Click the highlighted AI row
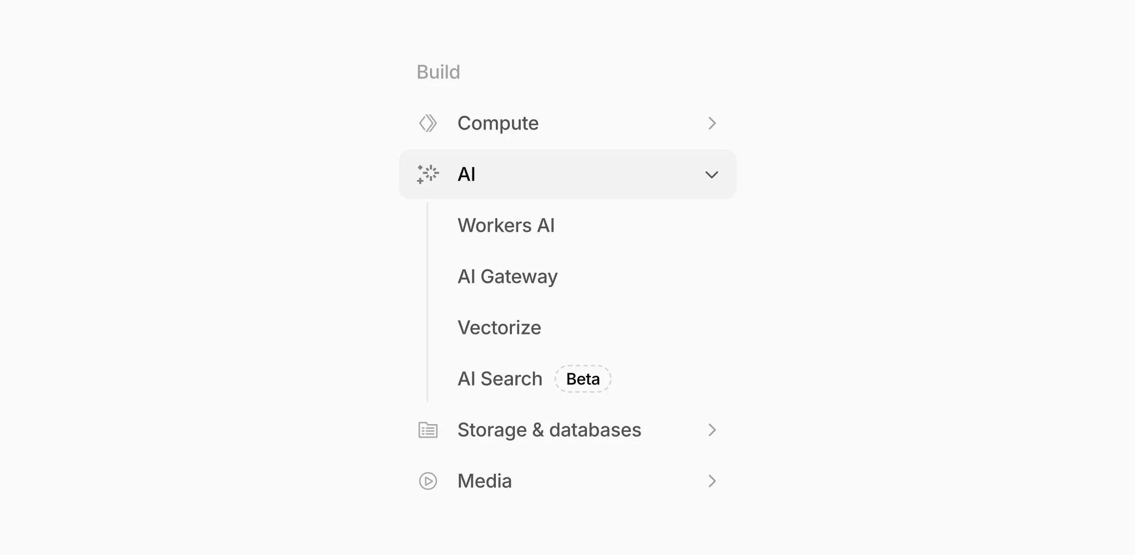The image size is (1135, 555). 567,174
